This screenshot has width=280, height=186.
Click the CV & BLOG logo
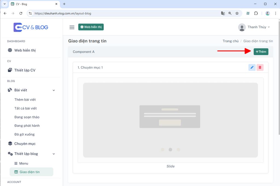coord(31,27)
